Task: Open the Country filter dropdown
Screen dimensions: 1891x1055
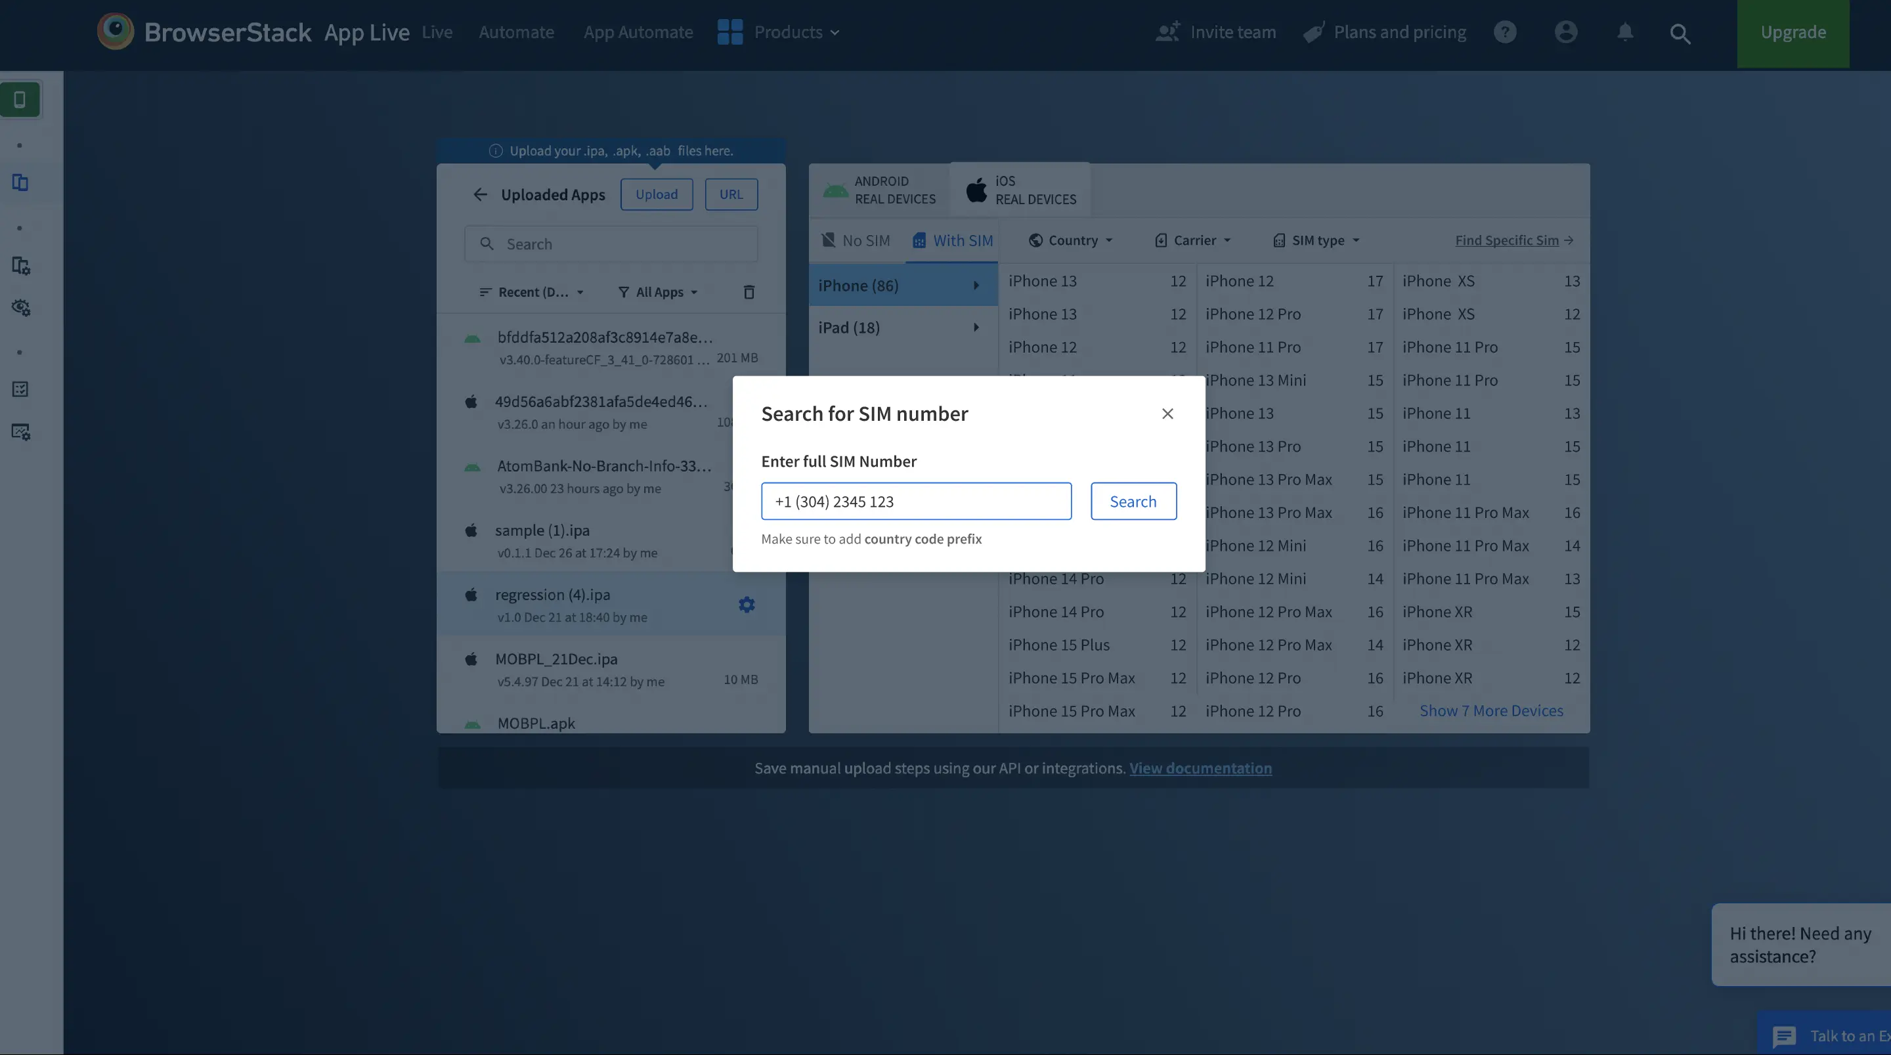Action: point(1071,241)
